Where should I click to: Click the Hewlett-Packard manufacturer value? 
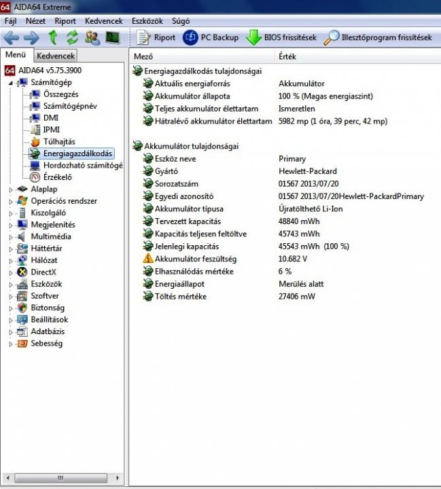[308, 171]
